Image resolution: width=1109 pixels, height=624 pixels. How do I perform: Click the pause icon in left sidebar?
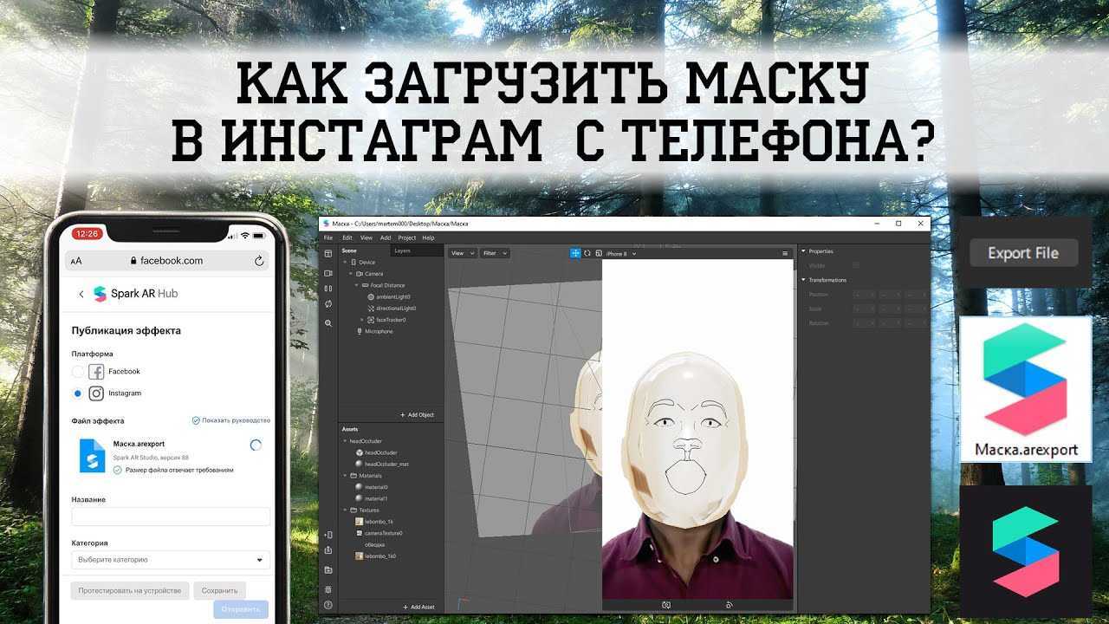[328, 289]
